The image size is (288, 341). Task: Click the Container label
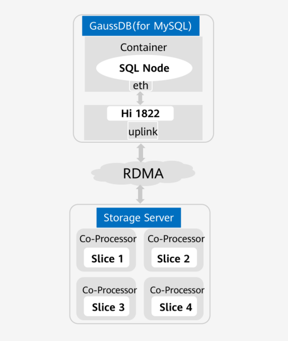(144, 47)
